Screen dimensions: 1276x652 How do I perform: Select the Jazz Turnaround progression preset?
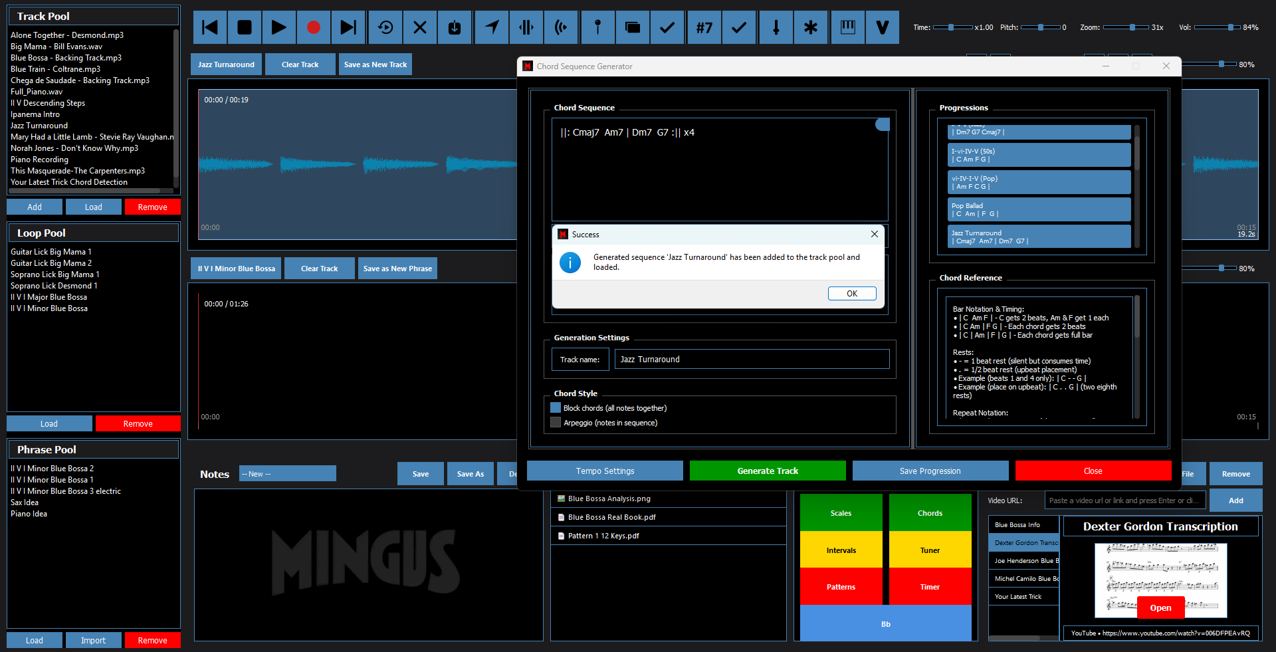pyautogui.click(x=1039, y=237)
